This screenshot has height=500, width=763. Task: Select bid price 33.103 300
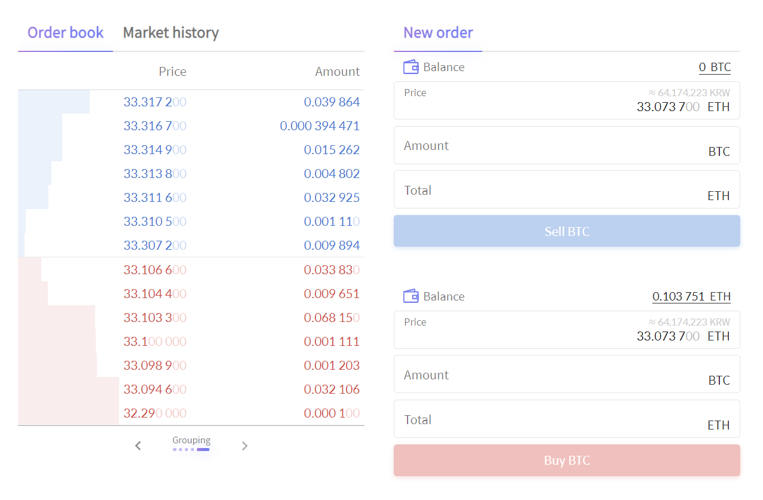click(155, 318)
